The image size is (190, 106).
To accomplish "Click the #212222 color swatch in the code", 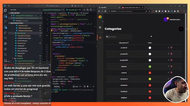I will coord(72,79).
